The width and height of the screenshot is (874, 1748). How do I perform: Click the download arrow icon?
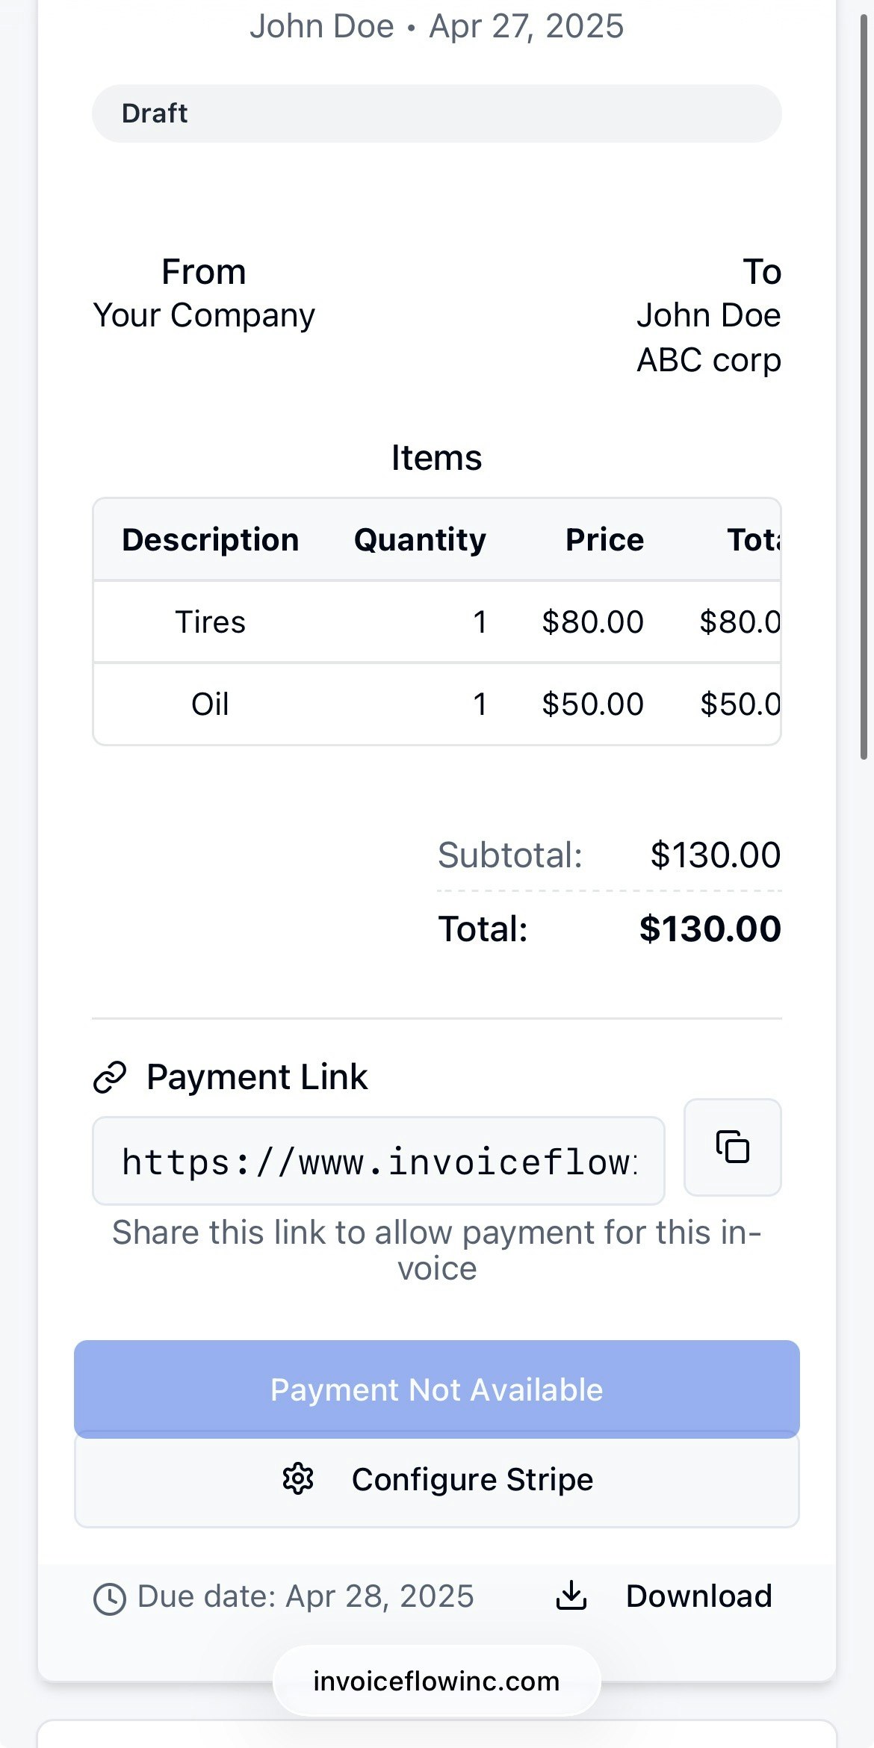(x=571, y=1596)
